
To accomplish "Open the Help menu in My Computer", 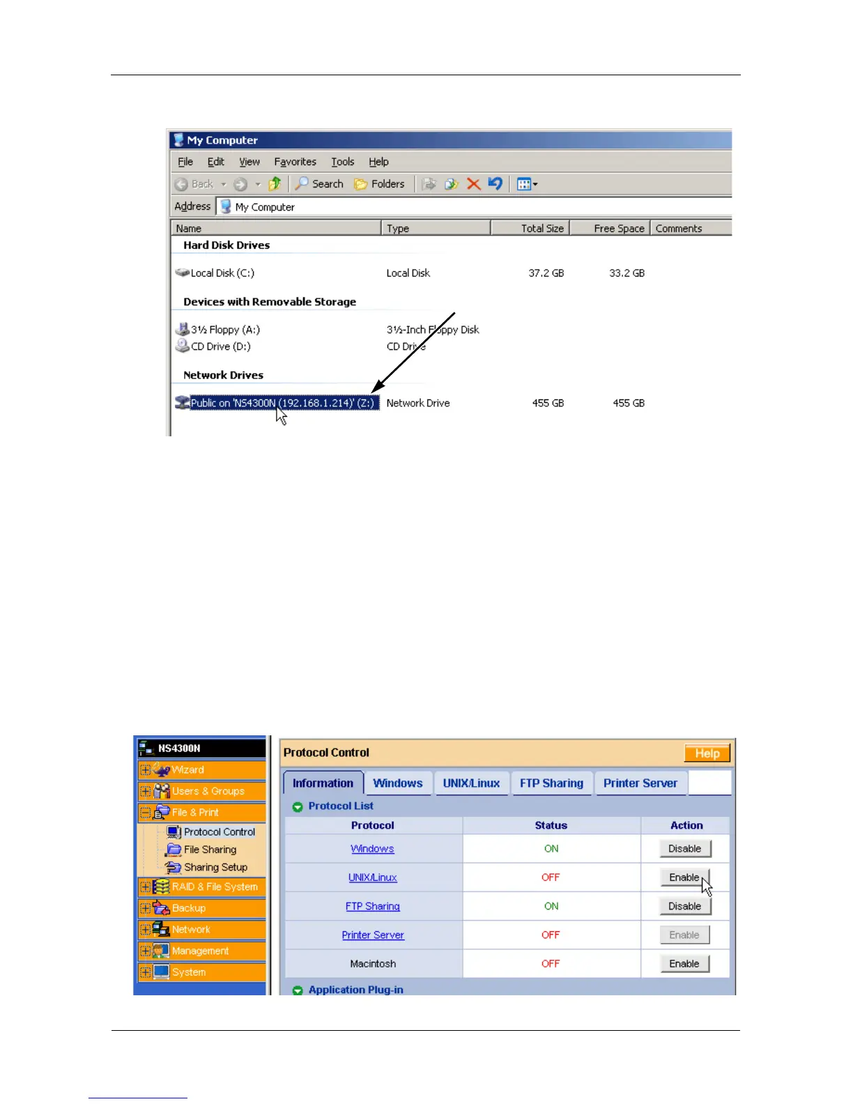I will pyautogui.click(x=379, y=162).
